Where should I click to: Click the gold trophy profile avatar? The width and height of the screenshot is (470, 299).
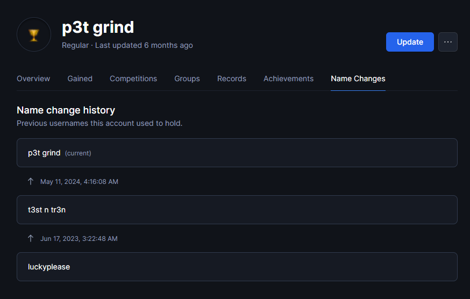34,34
